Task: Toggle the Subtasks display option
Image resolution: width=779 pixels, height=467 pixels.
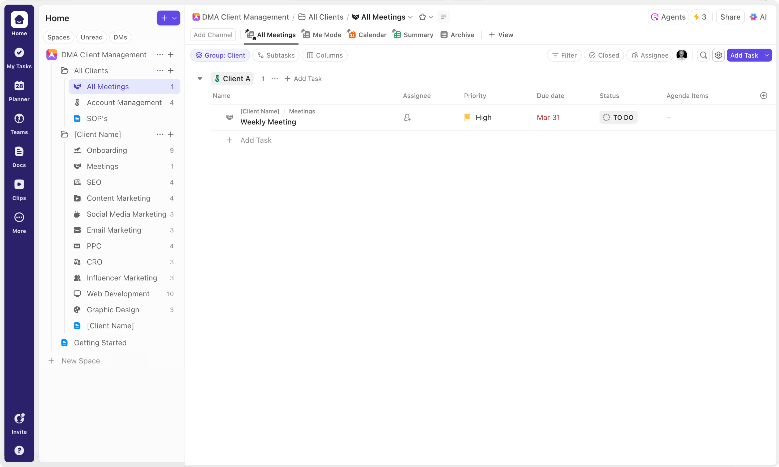Action: [276, 55]
